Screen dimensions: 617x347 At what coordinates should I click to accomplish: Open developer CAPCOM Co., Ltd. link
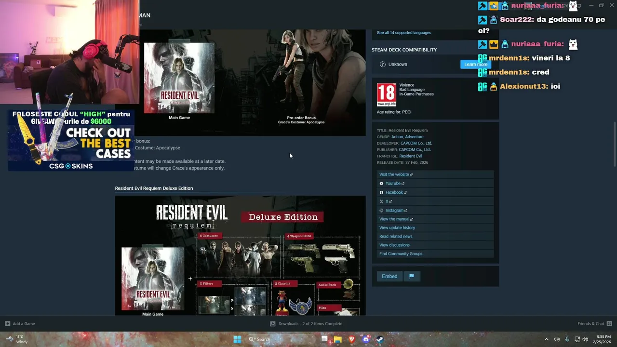click(x=416, y=143)
